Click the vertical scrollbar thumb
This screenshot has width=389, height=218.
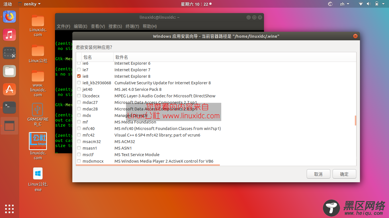[x=355, y=120]
